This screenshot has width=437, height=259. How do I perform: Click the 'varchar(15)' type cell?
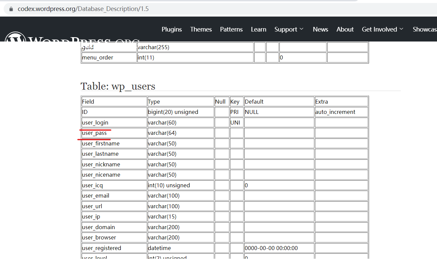coord(181,216)
